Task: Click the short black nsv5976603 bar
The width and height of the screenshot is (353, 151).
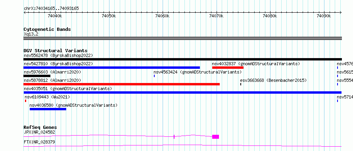Action: coord(37,76)
